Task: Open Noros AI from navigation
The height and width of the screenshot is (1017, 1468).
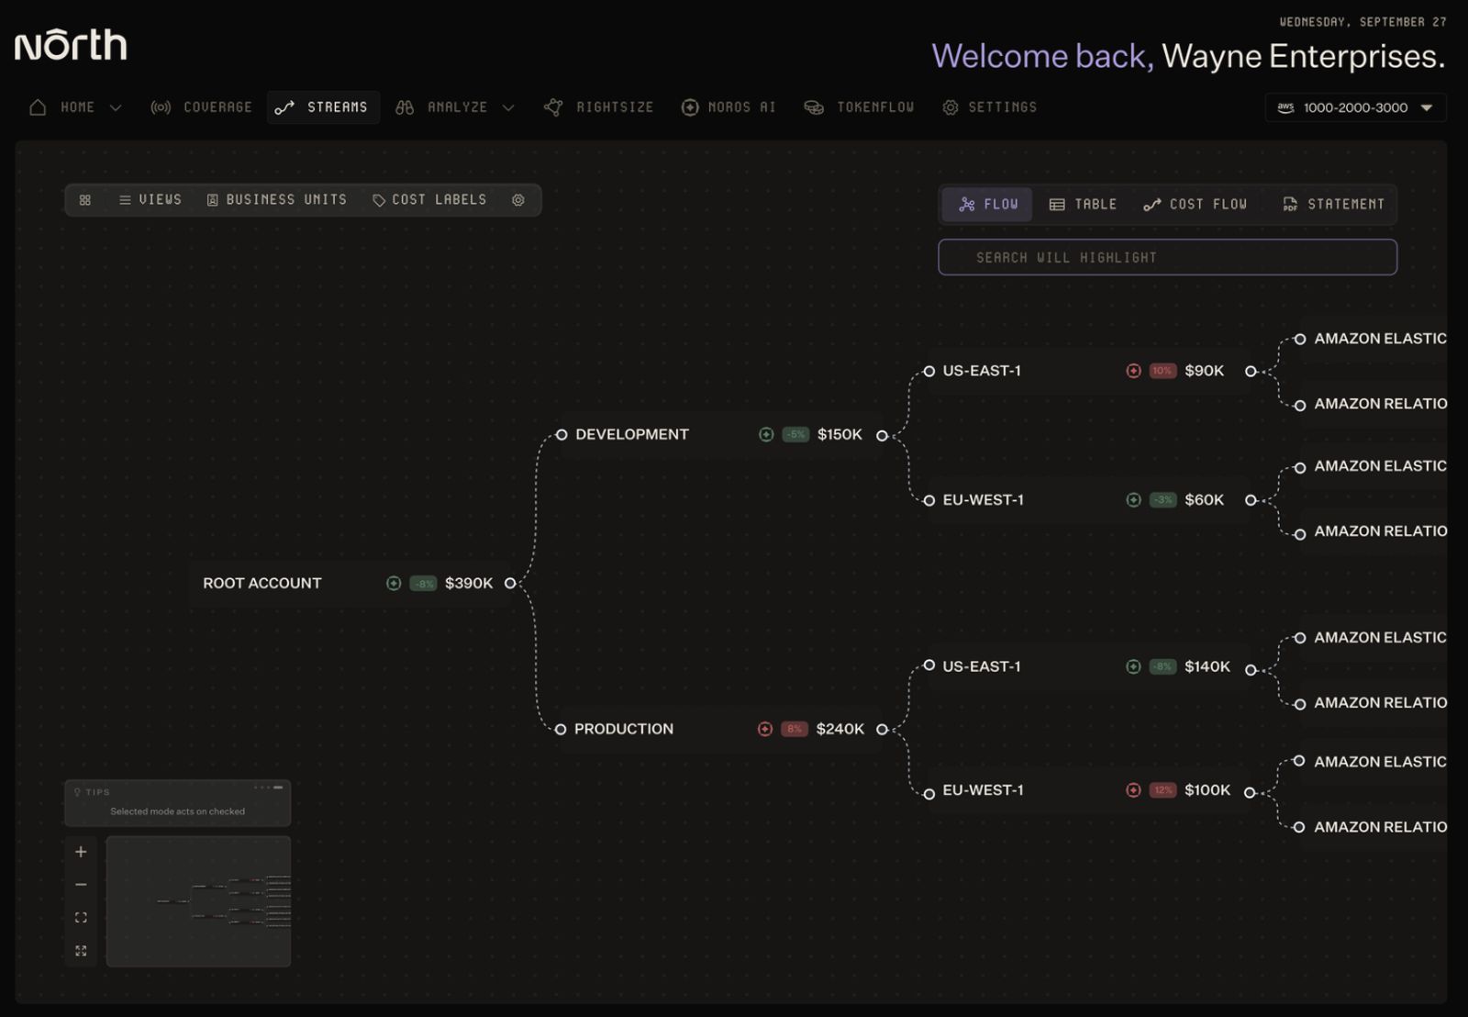Action: (x=728, y=107)
